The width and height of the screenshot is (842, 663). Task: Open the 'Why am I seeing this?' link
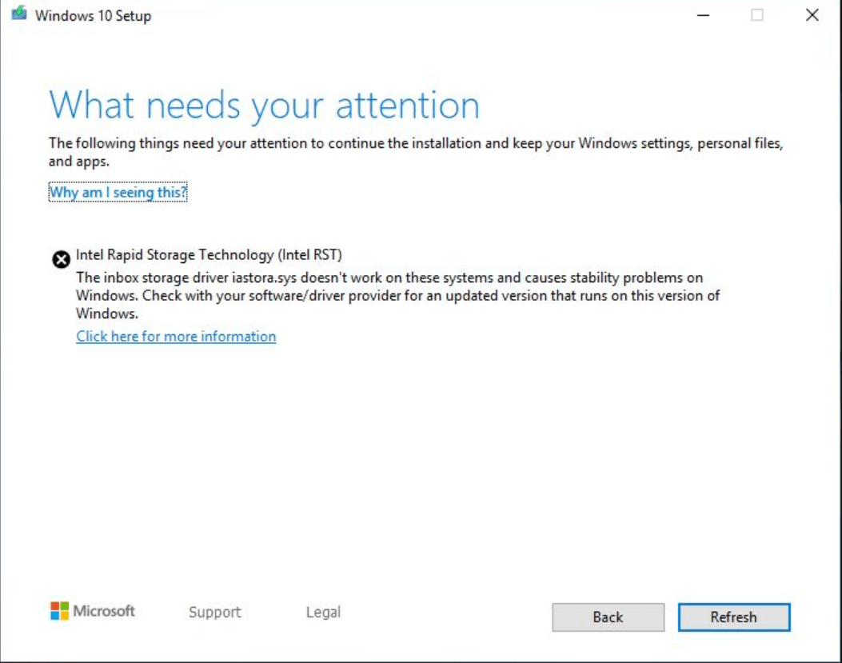click(118, 193)
